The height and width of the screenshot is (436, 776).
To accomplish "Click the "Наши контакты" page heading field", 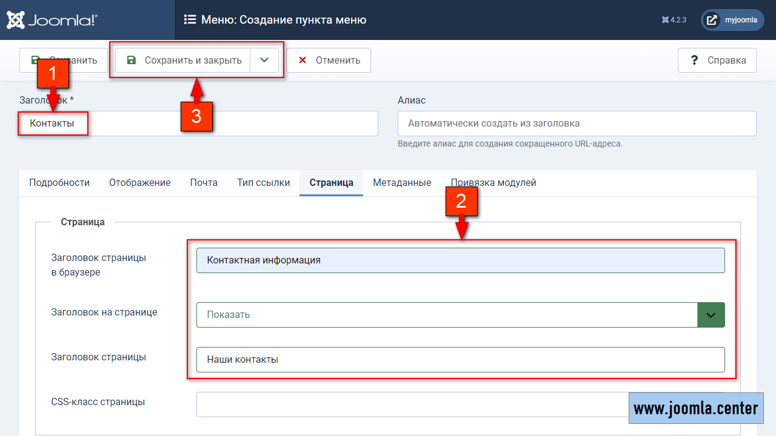I will pyautogui.click(x=460, y=360).
